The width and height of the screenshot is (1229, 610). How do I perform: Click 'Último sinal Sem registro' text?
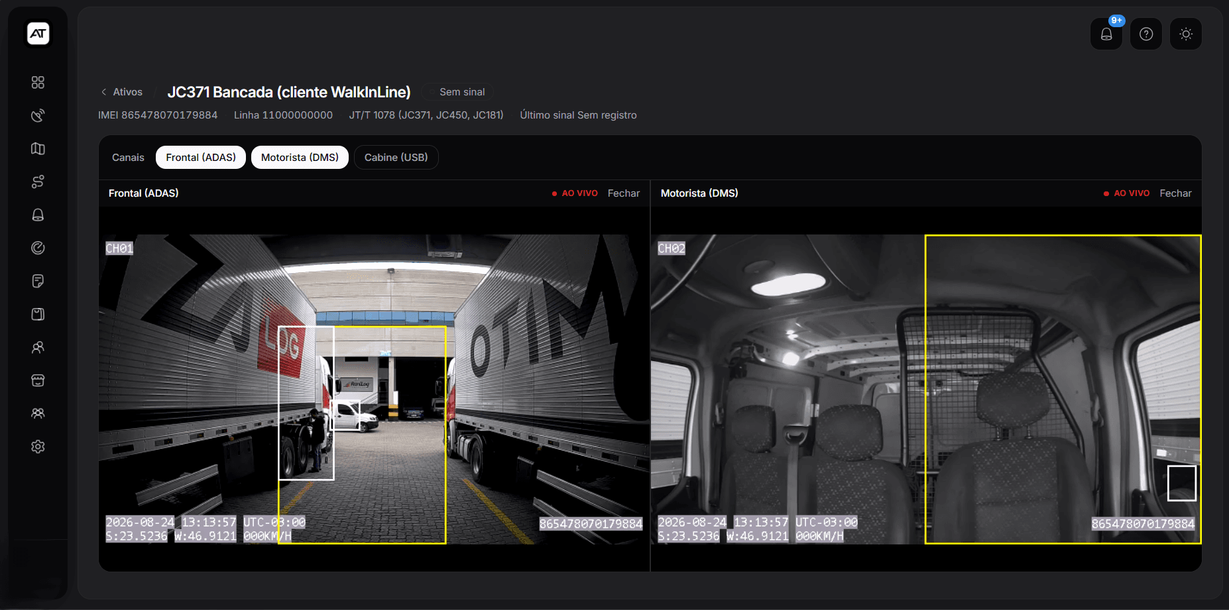tap(578, 115)
